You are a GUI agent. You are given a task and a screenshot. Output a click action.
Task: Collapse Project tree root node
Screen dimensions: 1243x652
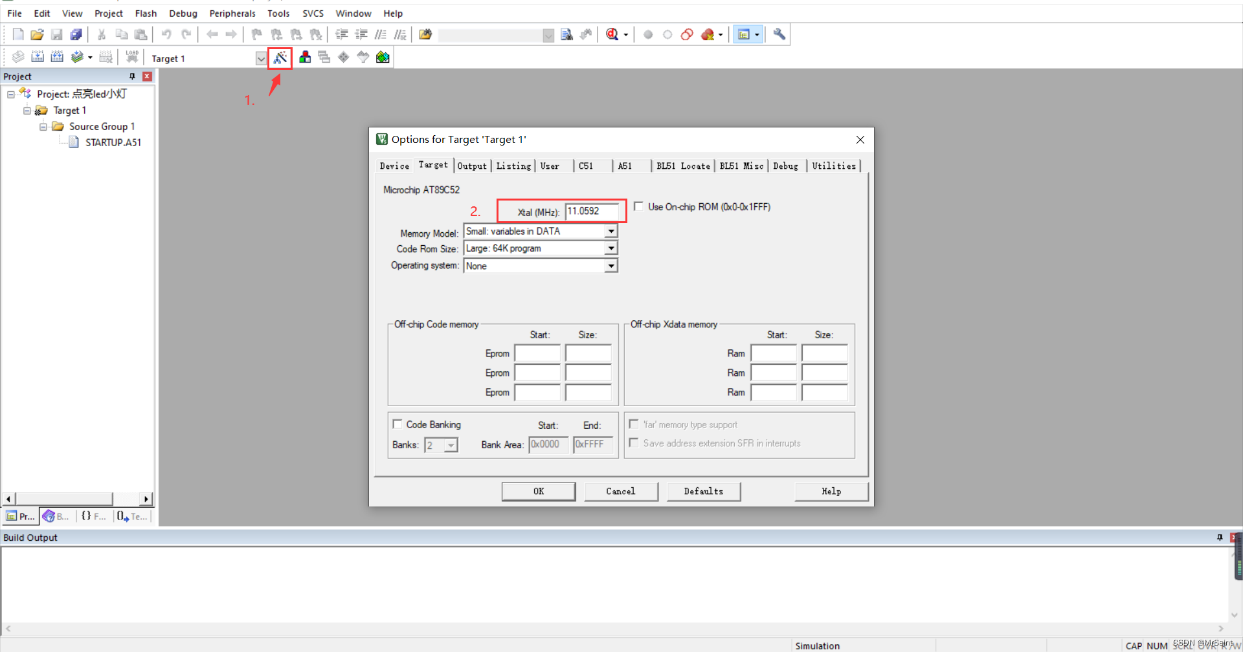pos(11,94)
